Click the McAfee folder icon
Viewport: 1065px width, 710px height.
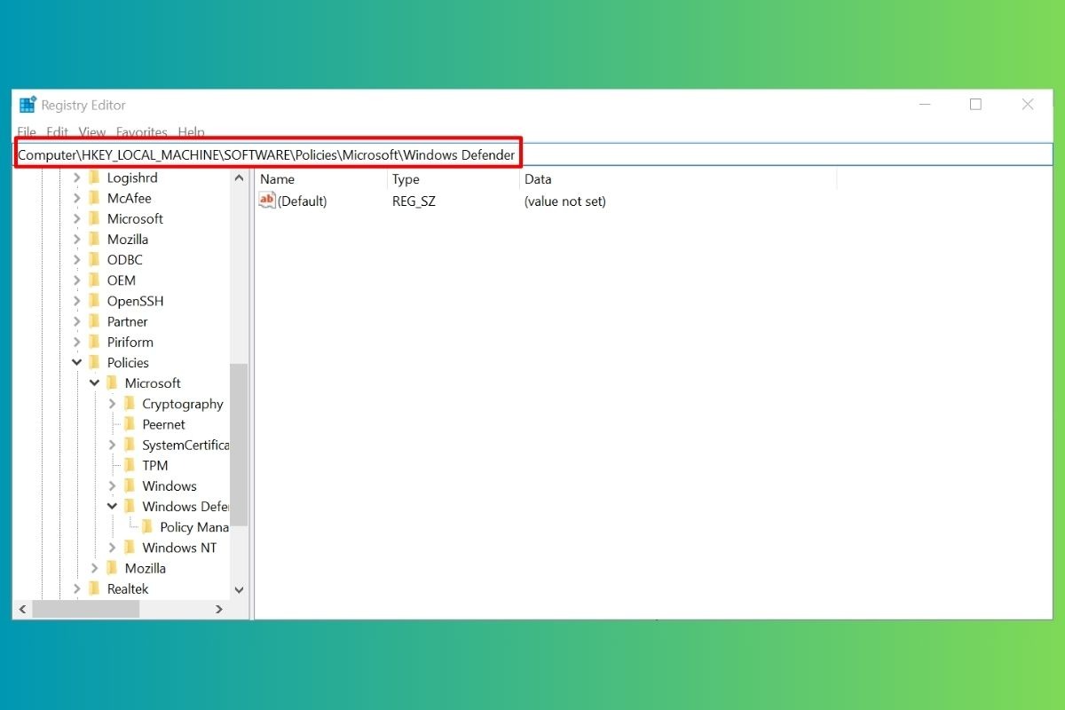point(94,198)
